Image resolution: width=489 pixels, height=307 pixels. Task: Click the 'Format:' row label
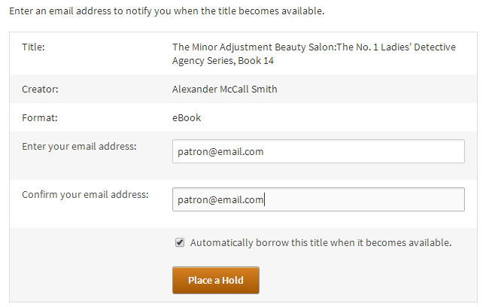click(40, 118)
